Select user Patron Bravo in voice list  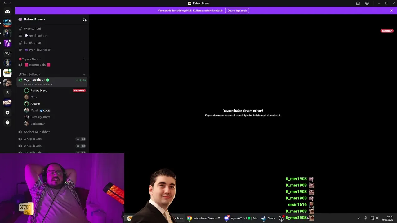[39, 90]
